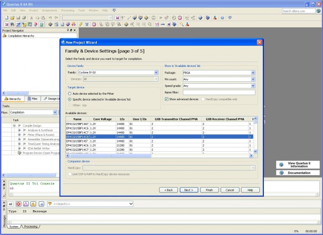Collapse the Compile Design task node
This screenshot has width=323, height=235.
pyautogui.click(x=14, y=125)
